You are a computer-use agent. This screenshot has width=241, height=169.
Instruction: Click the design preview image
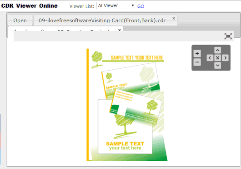tap(127, 105)
